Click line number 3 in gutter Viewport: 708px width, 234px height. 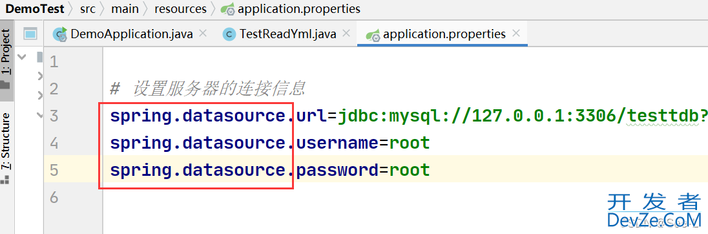pyautogui.click(x=54, y=116)
